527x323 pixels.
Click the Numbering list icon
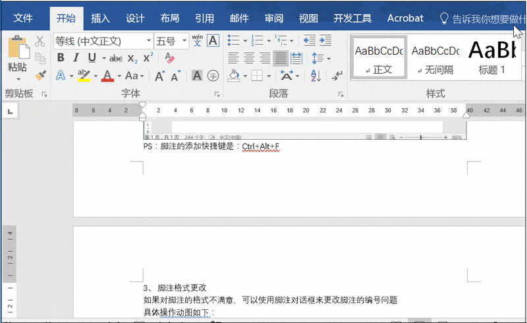point(258,40)
